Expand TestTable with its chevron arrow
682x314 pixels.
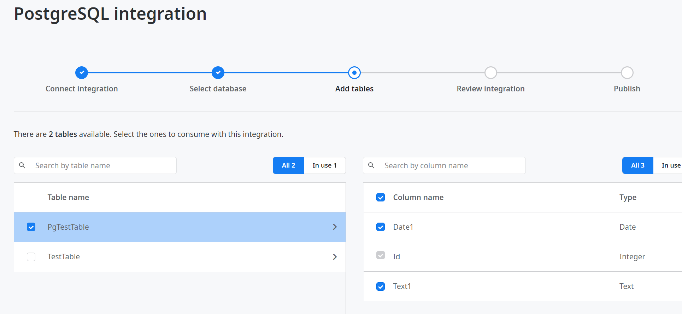point(335,257)
